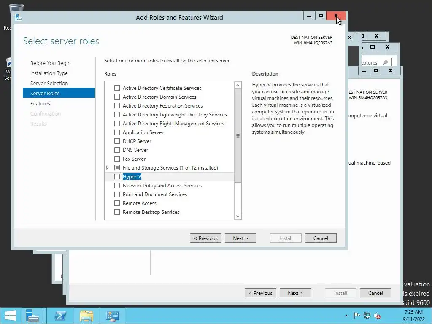
Task: Tick the Hyper-V checkbox
Action: [x=117, y=176]
